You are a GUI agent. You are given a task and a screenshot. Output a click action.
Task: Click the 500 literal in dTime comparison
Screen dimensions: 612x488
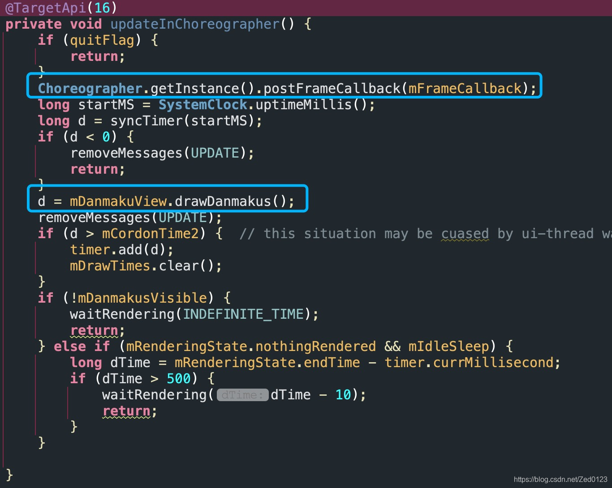point(179,379)
